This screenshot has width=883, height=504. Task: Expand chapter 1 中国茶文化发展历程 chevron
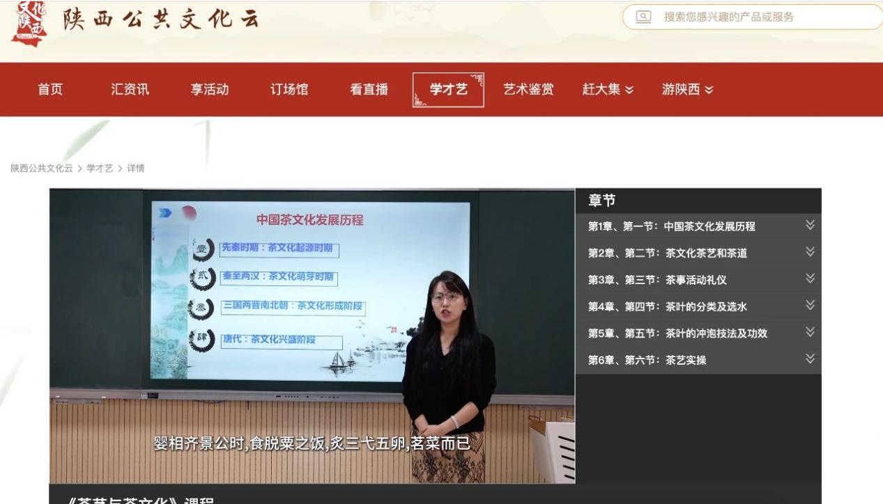pos(809,225)
